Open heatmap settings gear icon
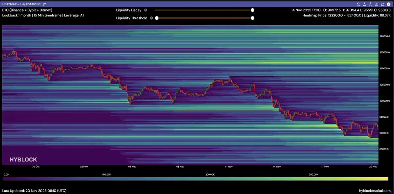The width and height of the screenshot is (394, 194). (370, 4)
